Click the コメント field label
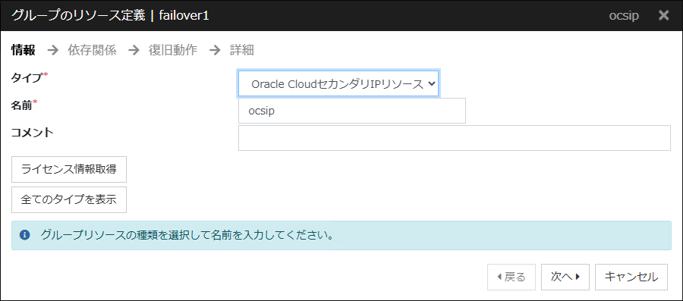The width and height of the screenshot is (683, 301). (x=33, y=132)
